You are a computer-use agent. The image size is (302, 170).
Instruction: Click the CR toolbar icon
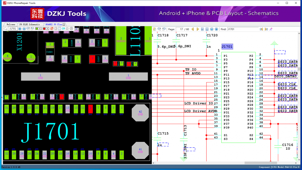[63, 29]
